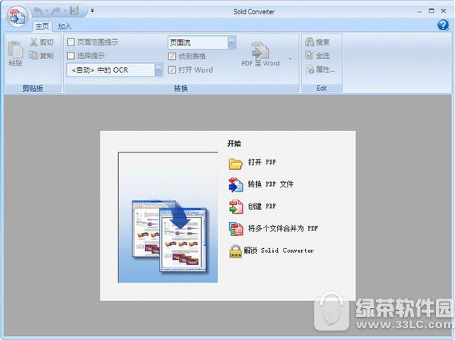Open the 打开 PDF link

(262, 162)
